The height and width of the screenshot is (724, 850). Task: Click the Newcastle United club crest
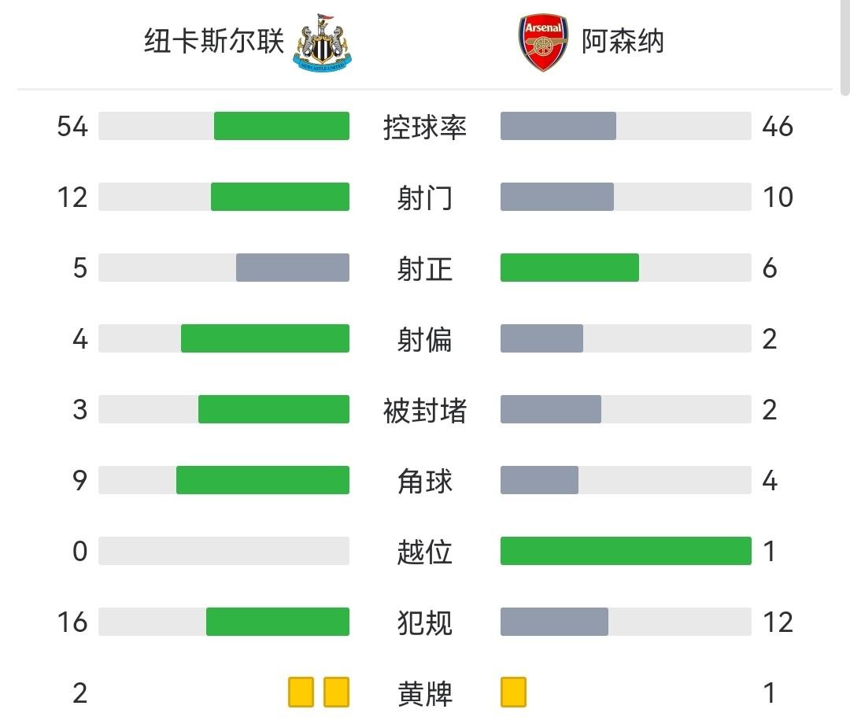tap(325, 42)
